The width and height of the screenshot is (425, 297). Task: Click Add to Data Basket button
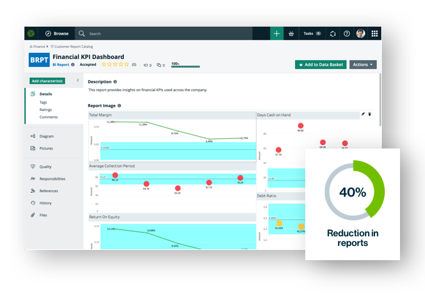coord(321,65)
